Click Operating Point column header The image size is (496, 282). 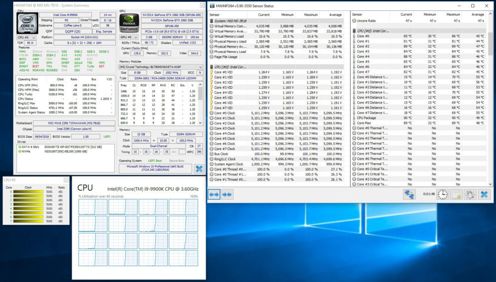(28, 79)
